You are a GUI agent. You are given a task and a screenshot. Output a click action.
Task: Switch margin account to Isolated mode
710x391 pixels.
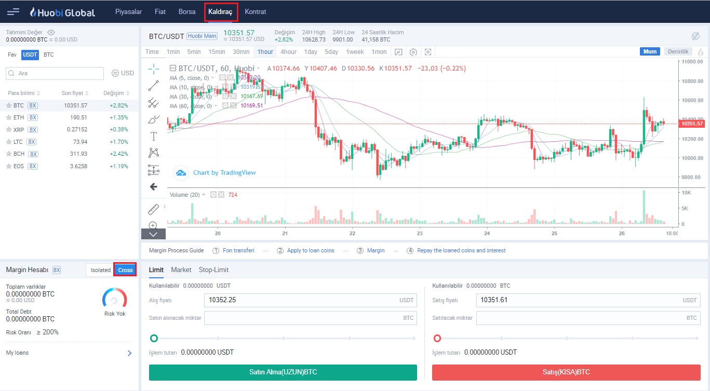(101, 270)
